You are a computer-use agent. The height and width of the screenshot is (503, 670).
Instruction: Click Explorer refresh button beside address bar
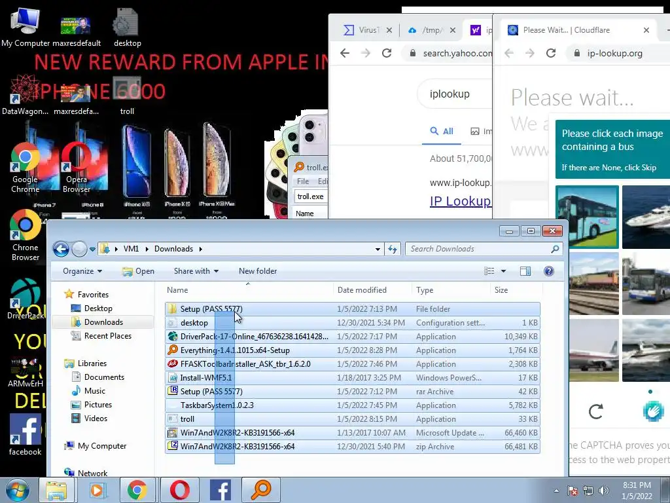pos(393,249)
